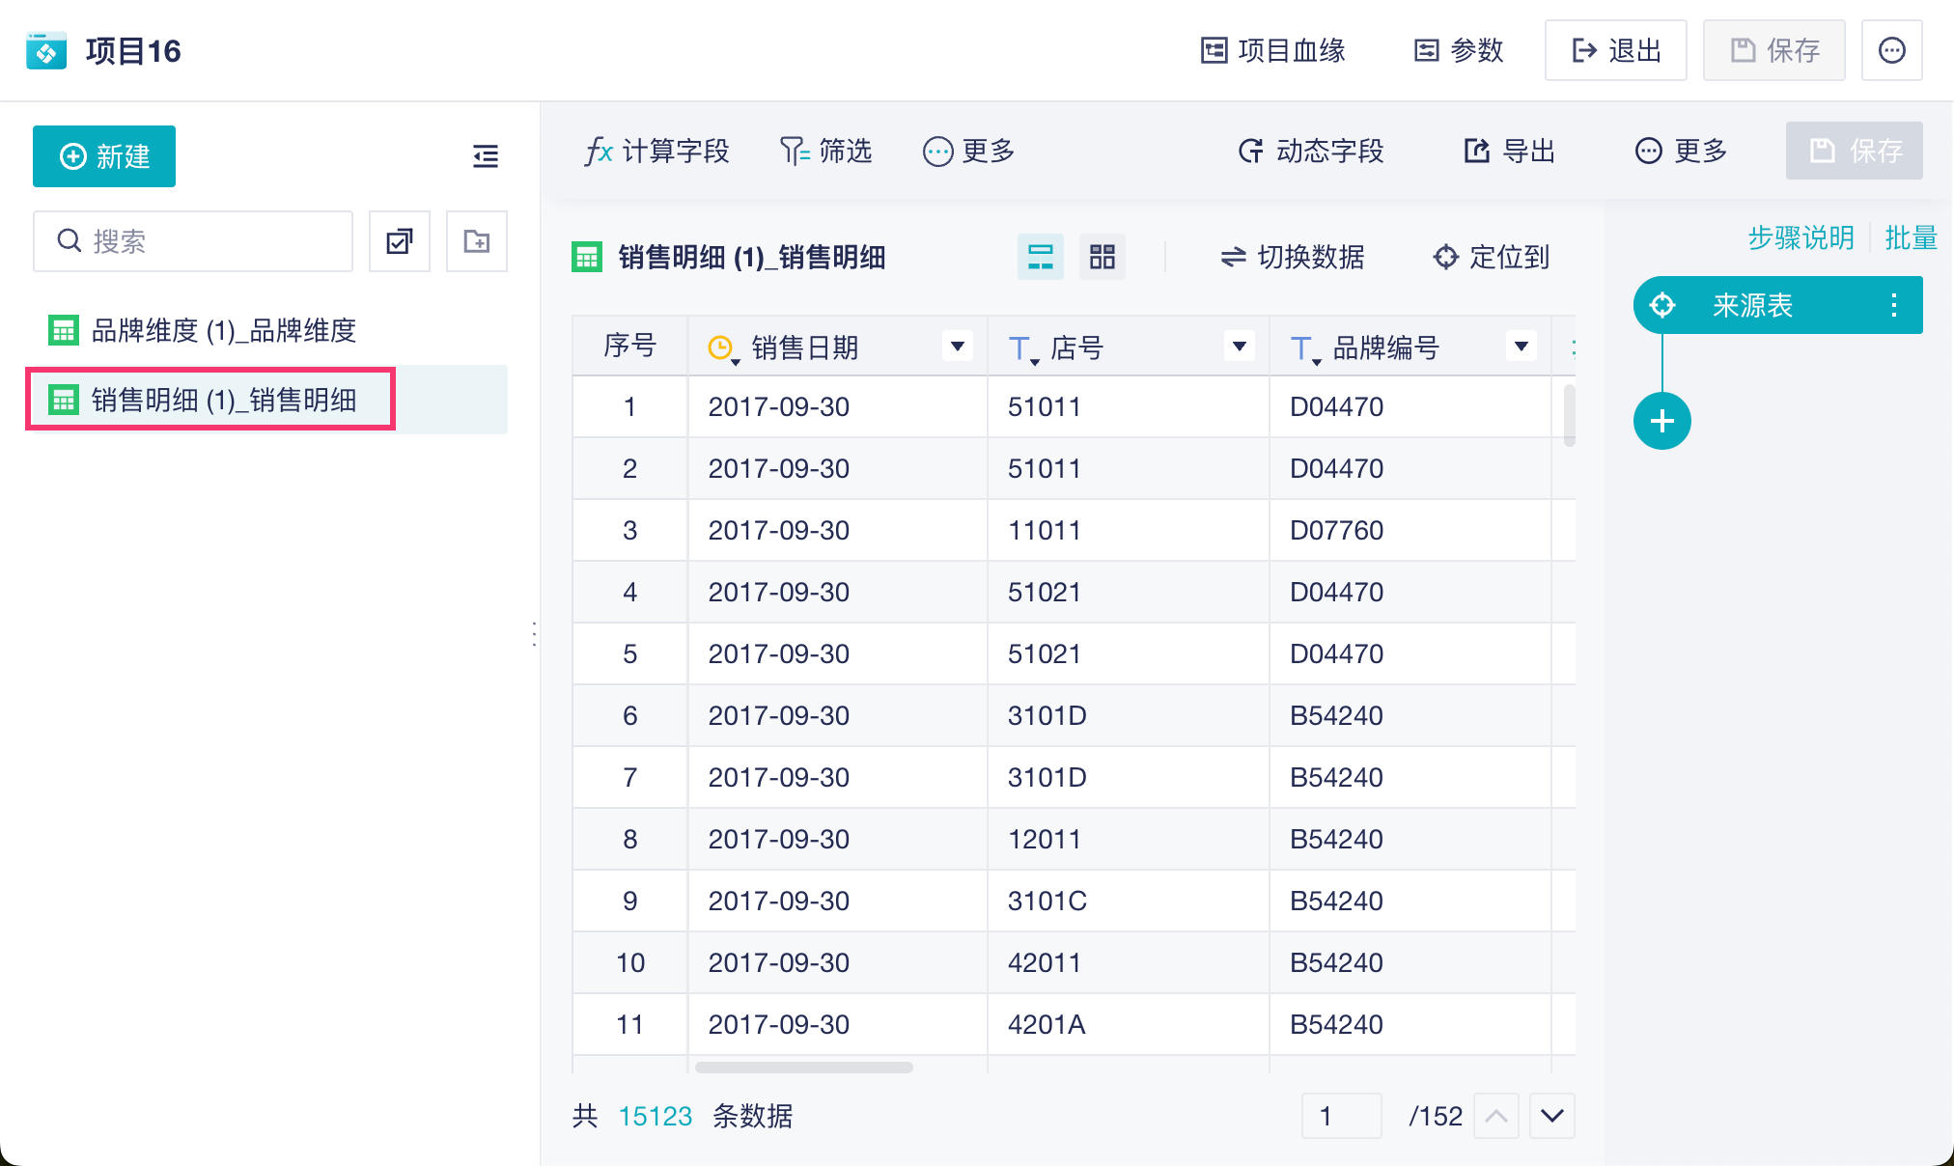Open the 计算字段 menu item
This screenshot has width=1954, height=1166.
click(x=656, y=152)
